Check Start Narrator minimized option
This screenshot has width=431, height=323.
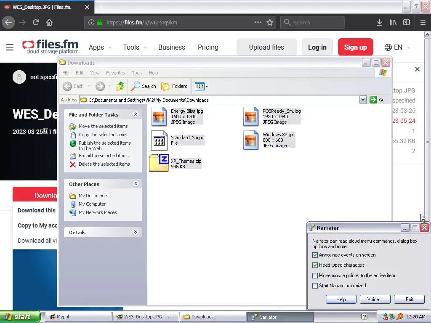coord(315,286)
